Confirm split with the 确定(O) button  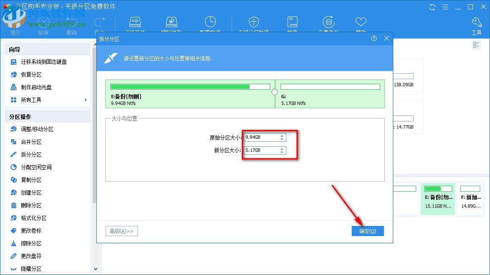367,231
